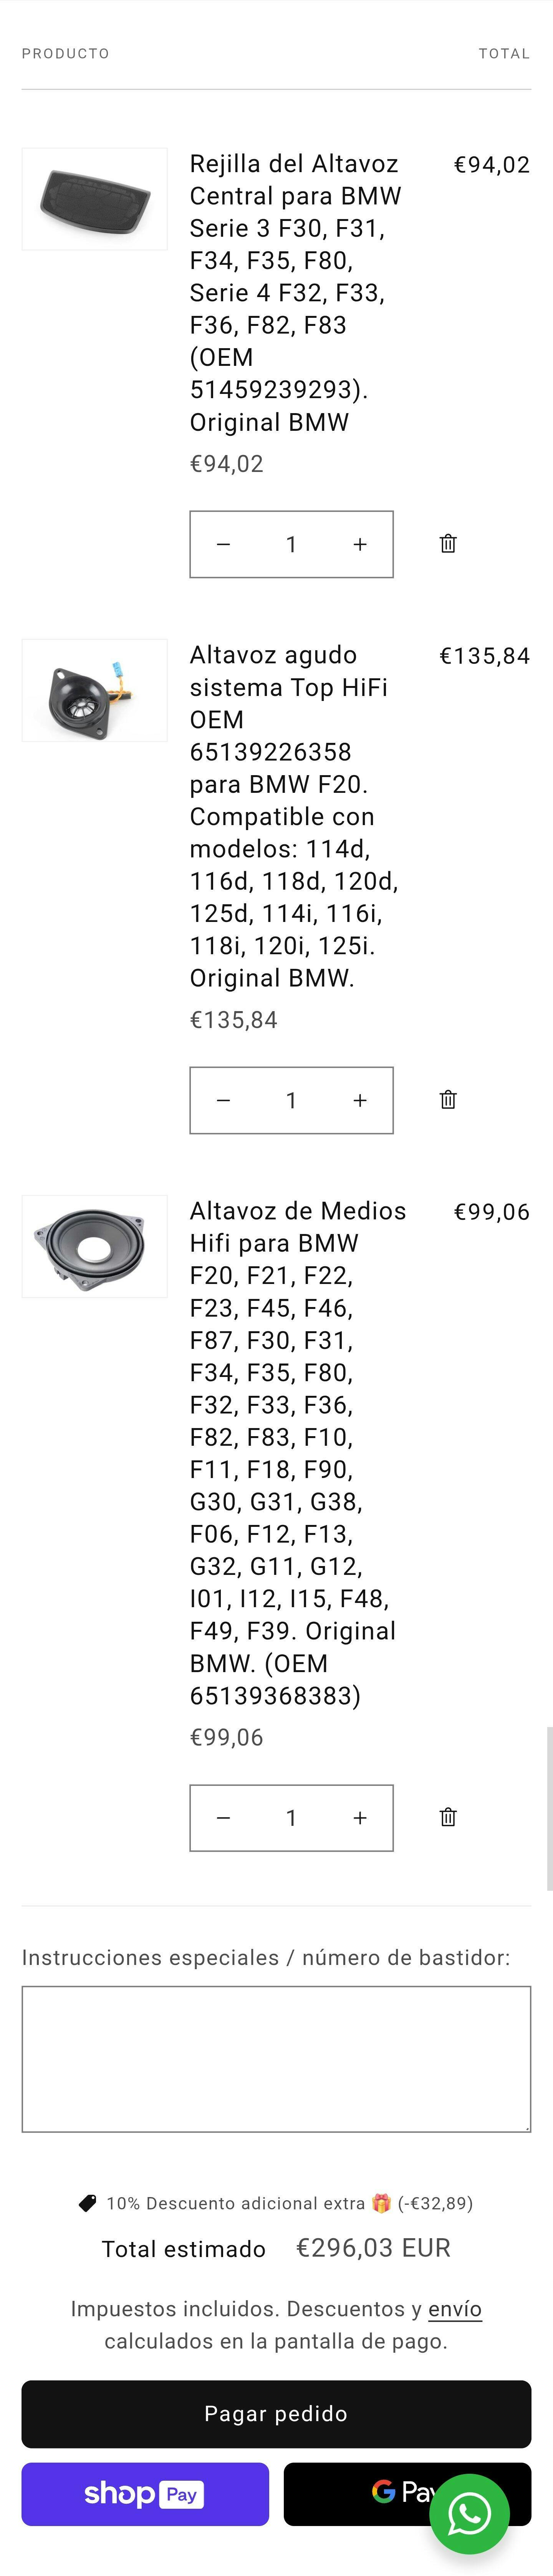
Task: Increase quantity of Altavoz agudo Top HiFi
Action: click(x=360, y=1100)
